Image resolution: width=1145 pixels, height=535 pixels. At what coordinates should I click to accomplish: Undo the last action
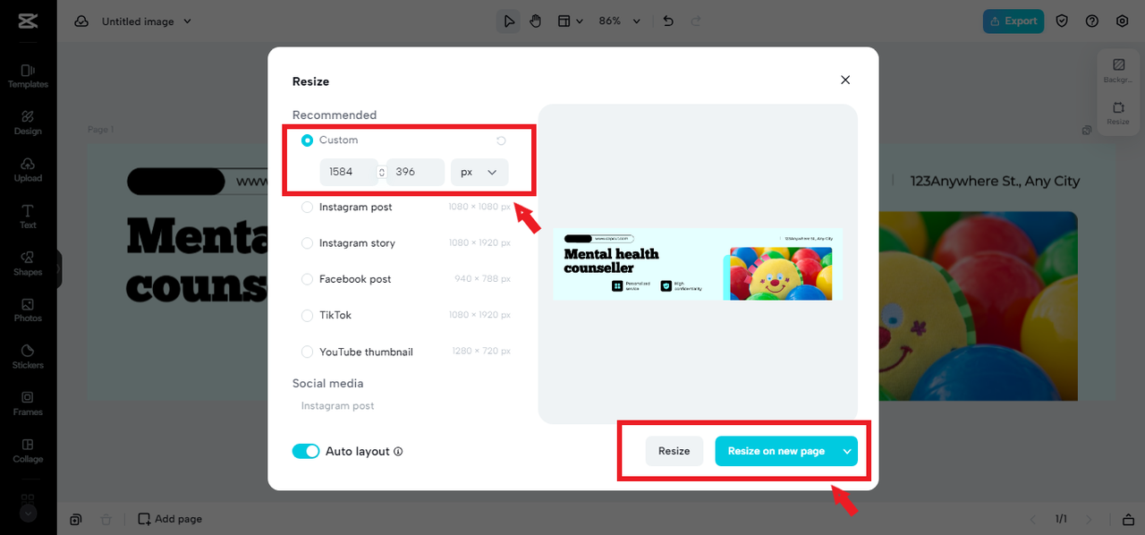coord(669,21)
